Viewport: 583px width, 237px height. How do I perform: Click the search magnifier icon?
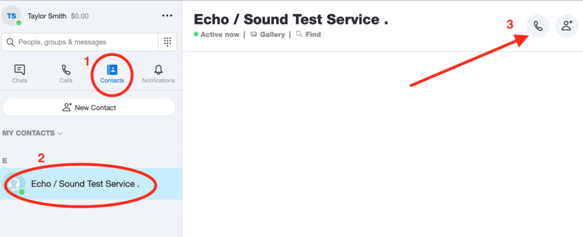coord(11,42)
